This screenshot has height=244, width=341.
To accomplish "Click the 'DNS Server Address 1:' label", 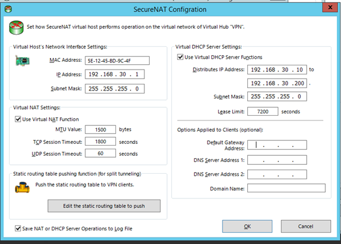I will click(219, 160).
